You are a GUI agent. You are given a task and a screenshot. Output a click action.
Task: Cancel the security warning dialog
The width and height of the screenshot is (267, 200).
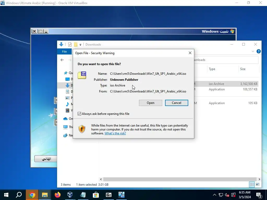pyautogui.click(x=177, y=103)
